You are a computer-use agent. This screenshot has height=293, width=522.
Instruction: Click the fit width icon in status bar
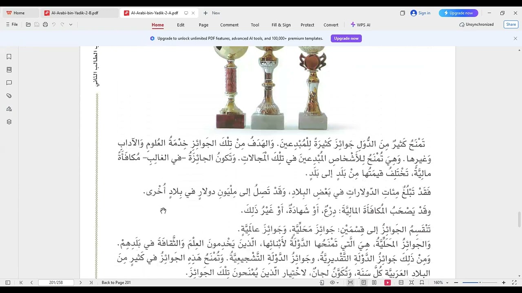pyautogui.click(x=422, y=282)
